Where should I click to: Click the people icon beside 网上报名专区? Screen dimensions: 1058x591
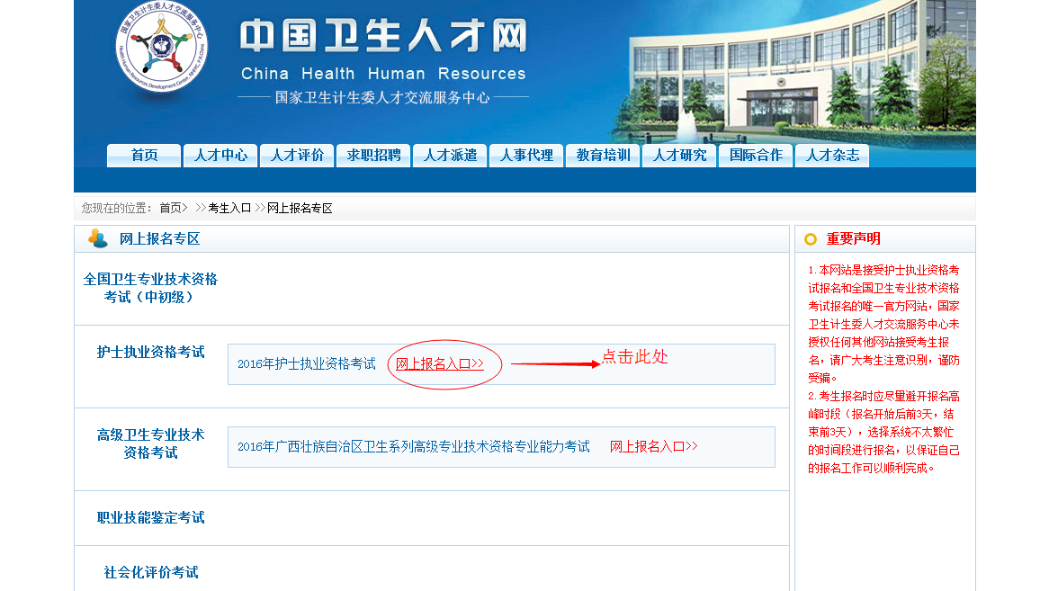pos(97,238)
